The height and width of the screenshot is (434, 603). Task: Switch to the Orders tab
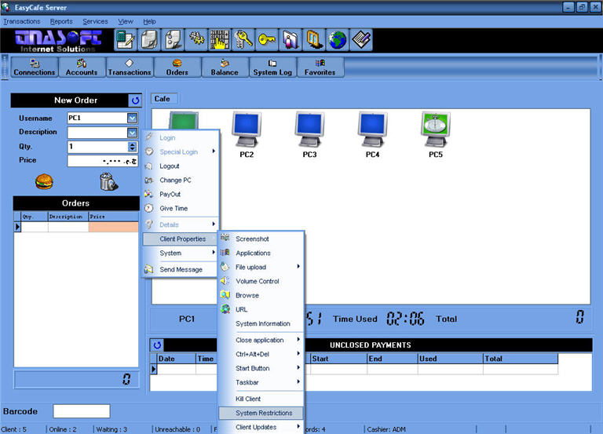coord(177,67)
